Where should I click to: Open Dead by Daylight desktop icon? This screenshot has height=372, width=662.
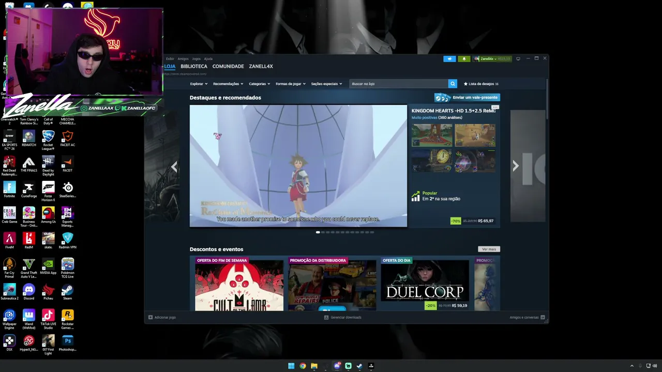click(x=48, y=165)
